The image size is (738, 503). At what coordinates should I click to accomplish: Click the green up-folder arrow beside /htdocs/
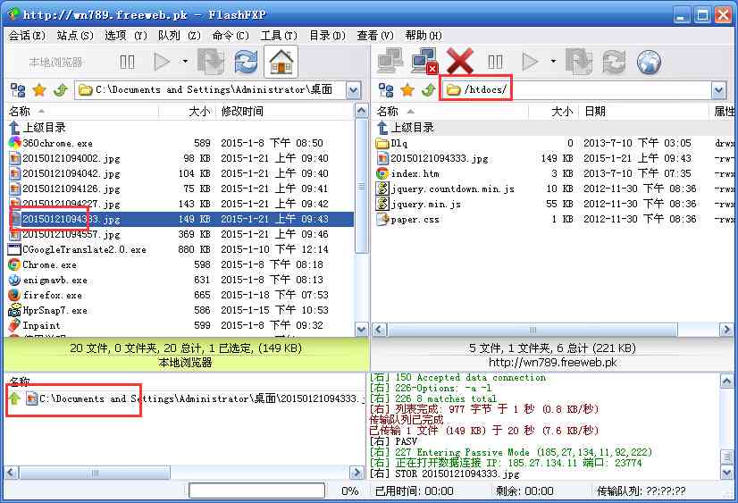click(x=429, y=90)
